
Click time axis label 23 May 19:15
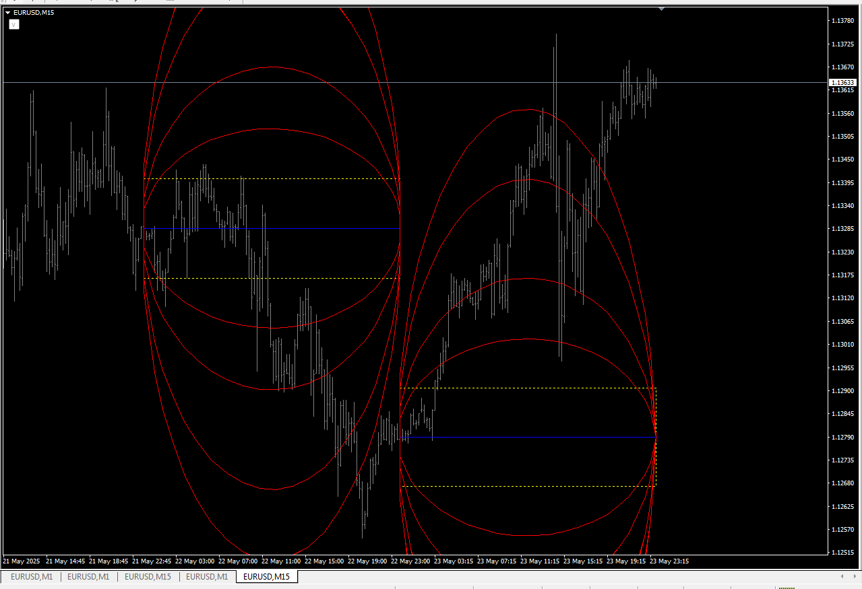[626, 561]
